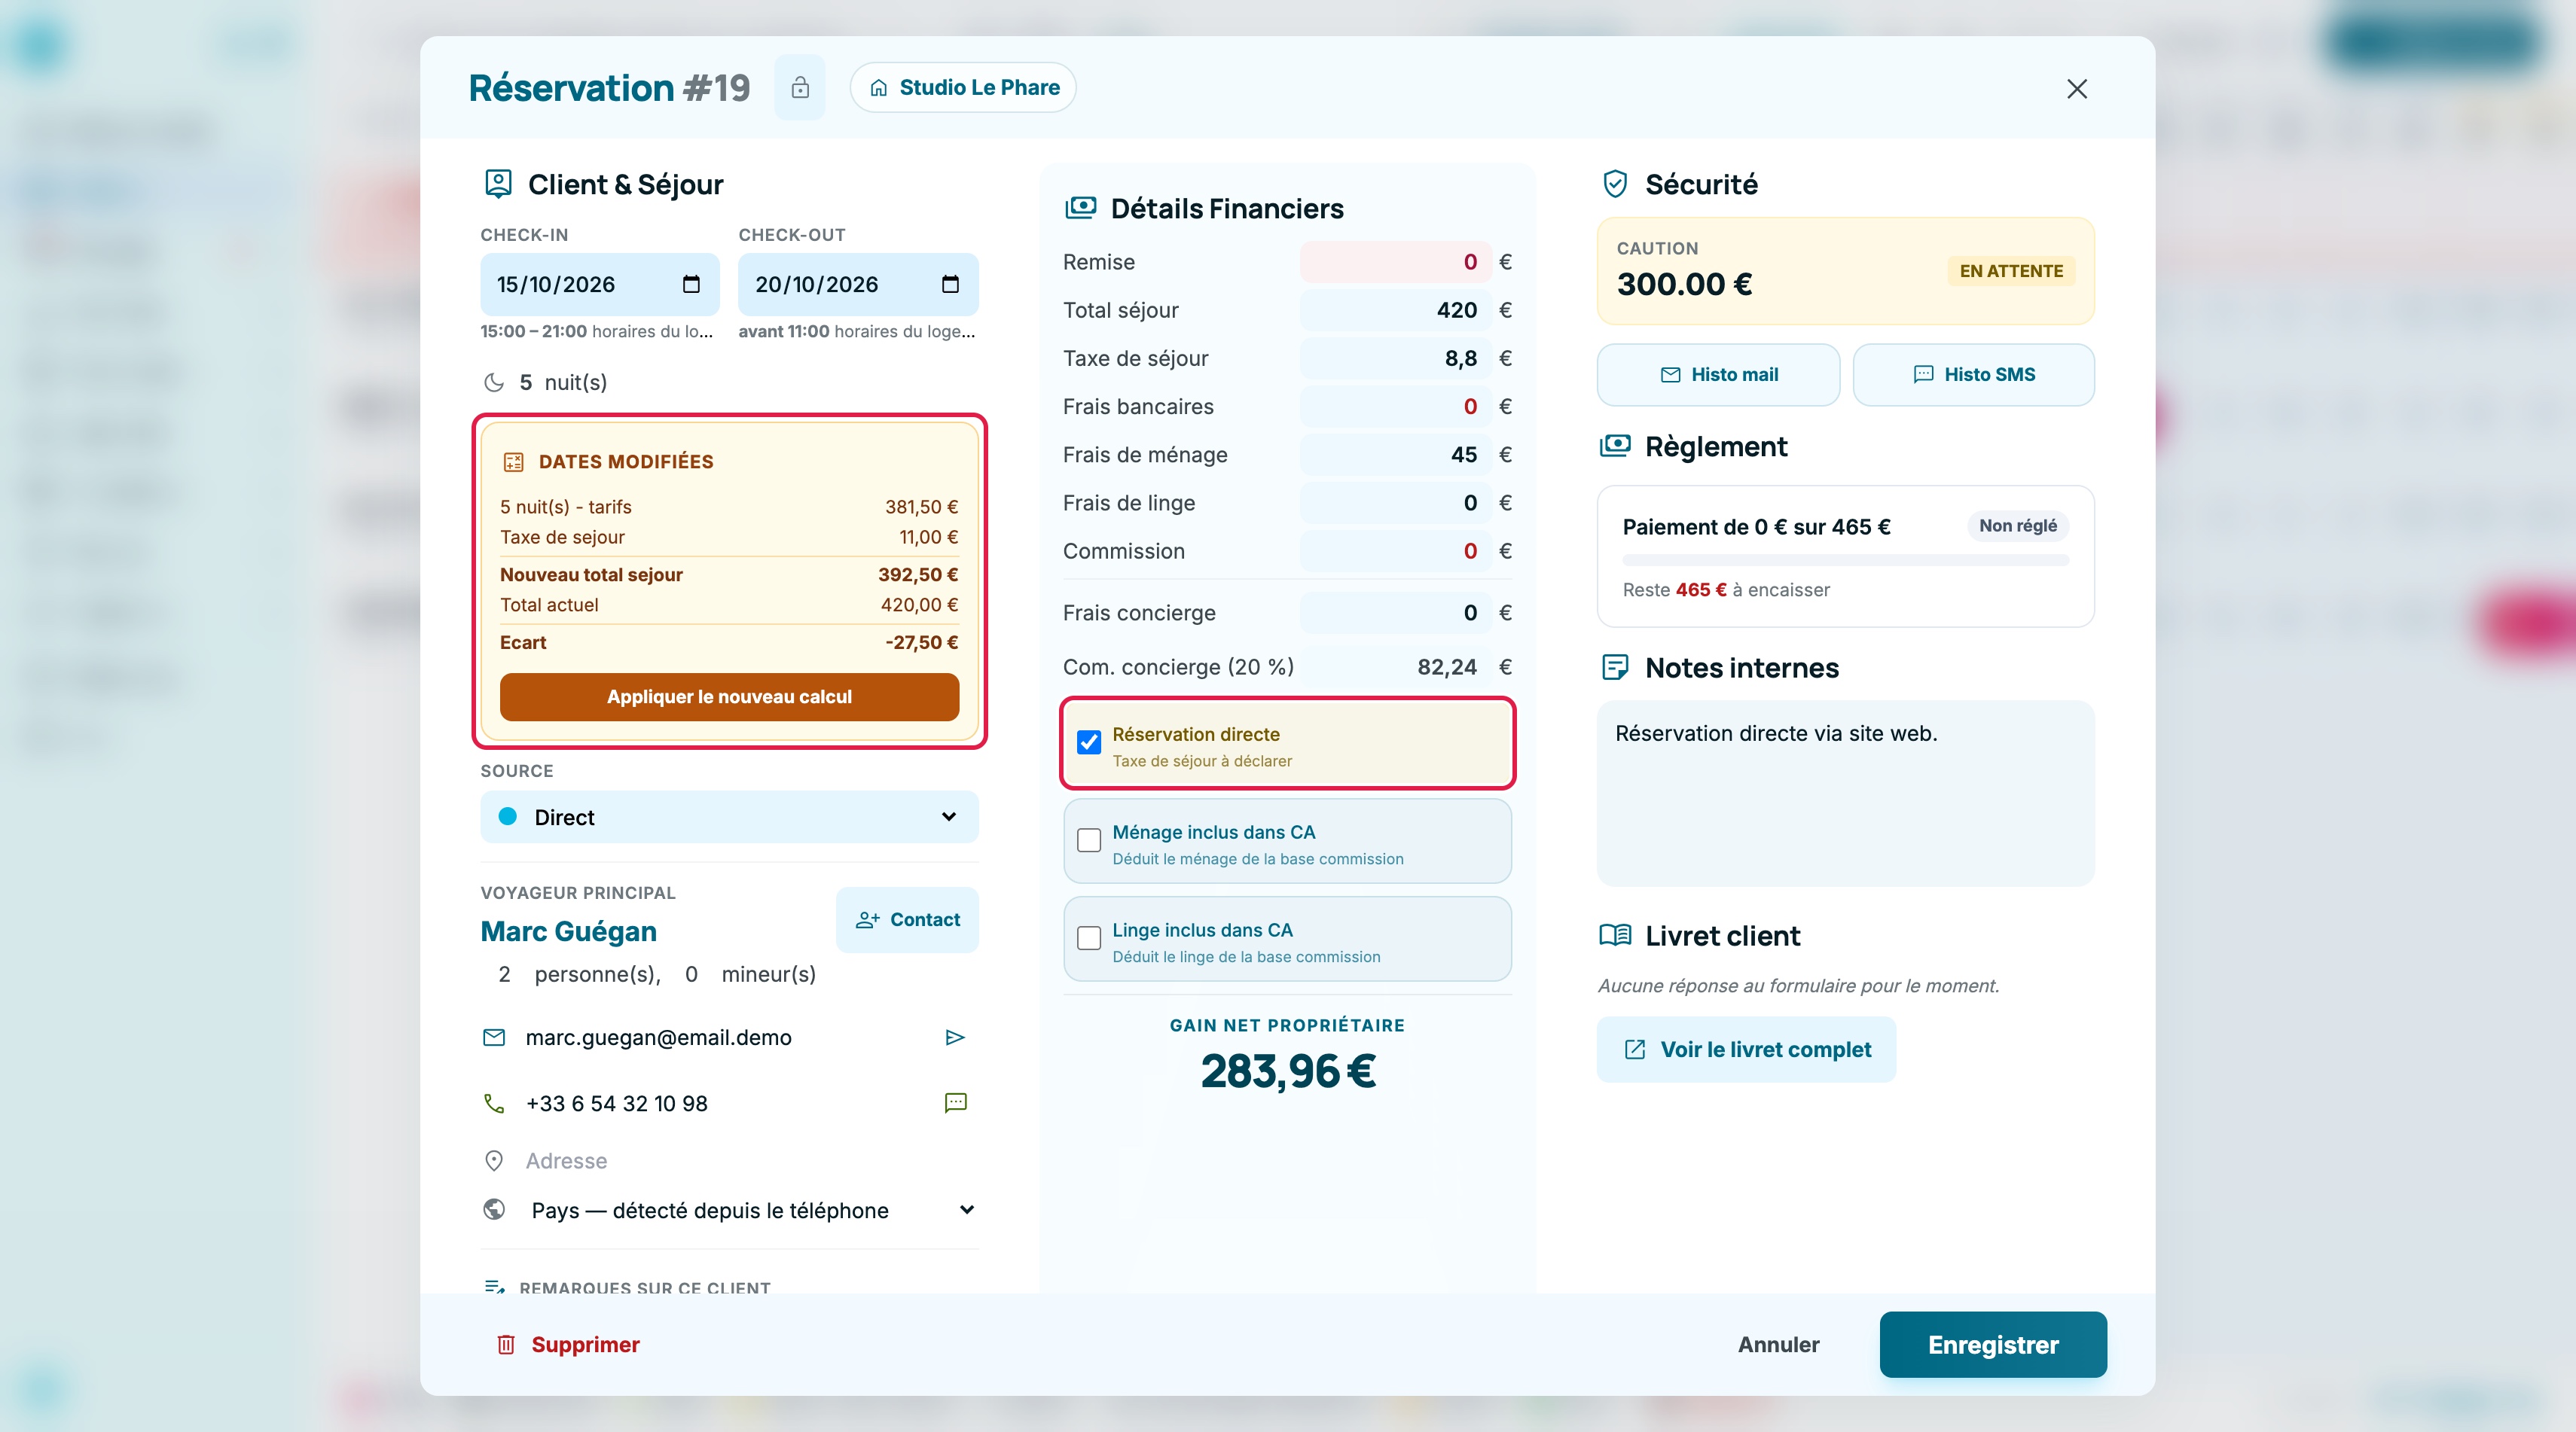Image resolution: width=2576 pixels, height=1432 pixels.
Task: Click the phone number +33 6 54 32 10 98
Action: pos(616,1103)
